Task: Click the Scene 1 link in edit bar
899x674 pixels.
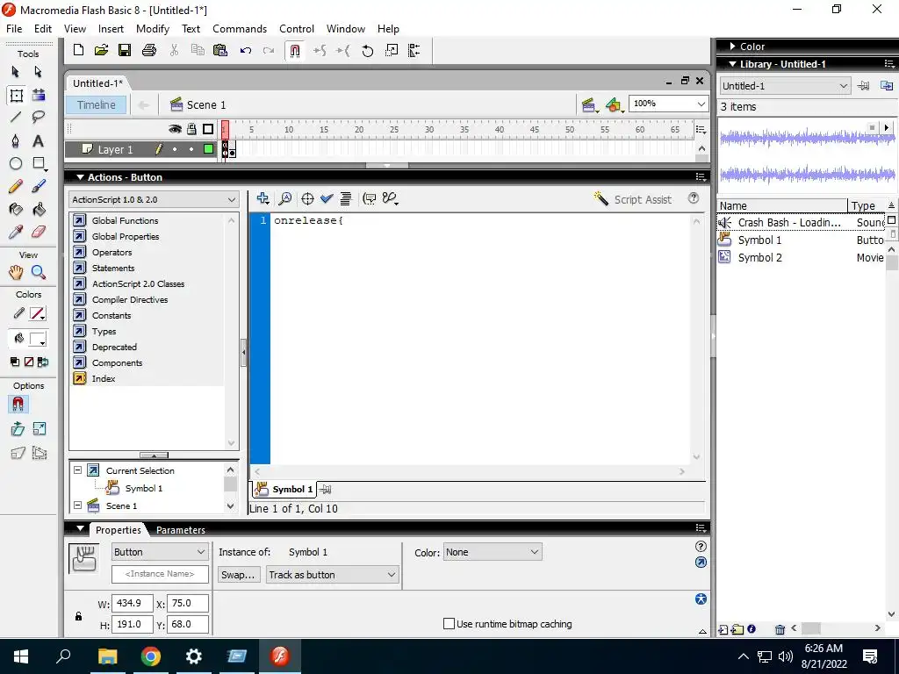Action: tap(198, 105)
